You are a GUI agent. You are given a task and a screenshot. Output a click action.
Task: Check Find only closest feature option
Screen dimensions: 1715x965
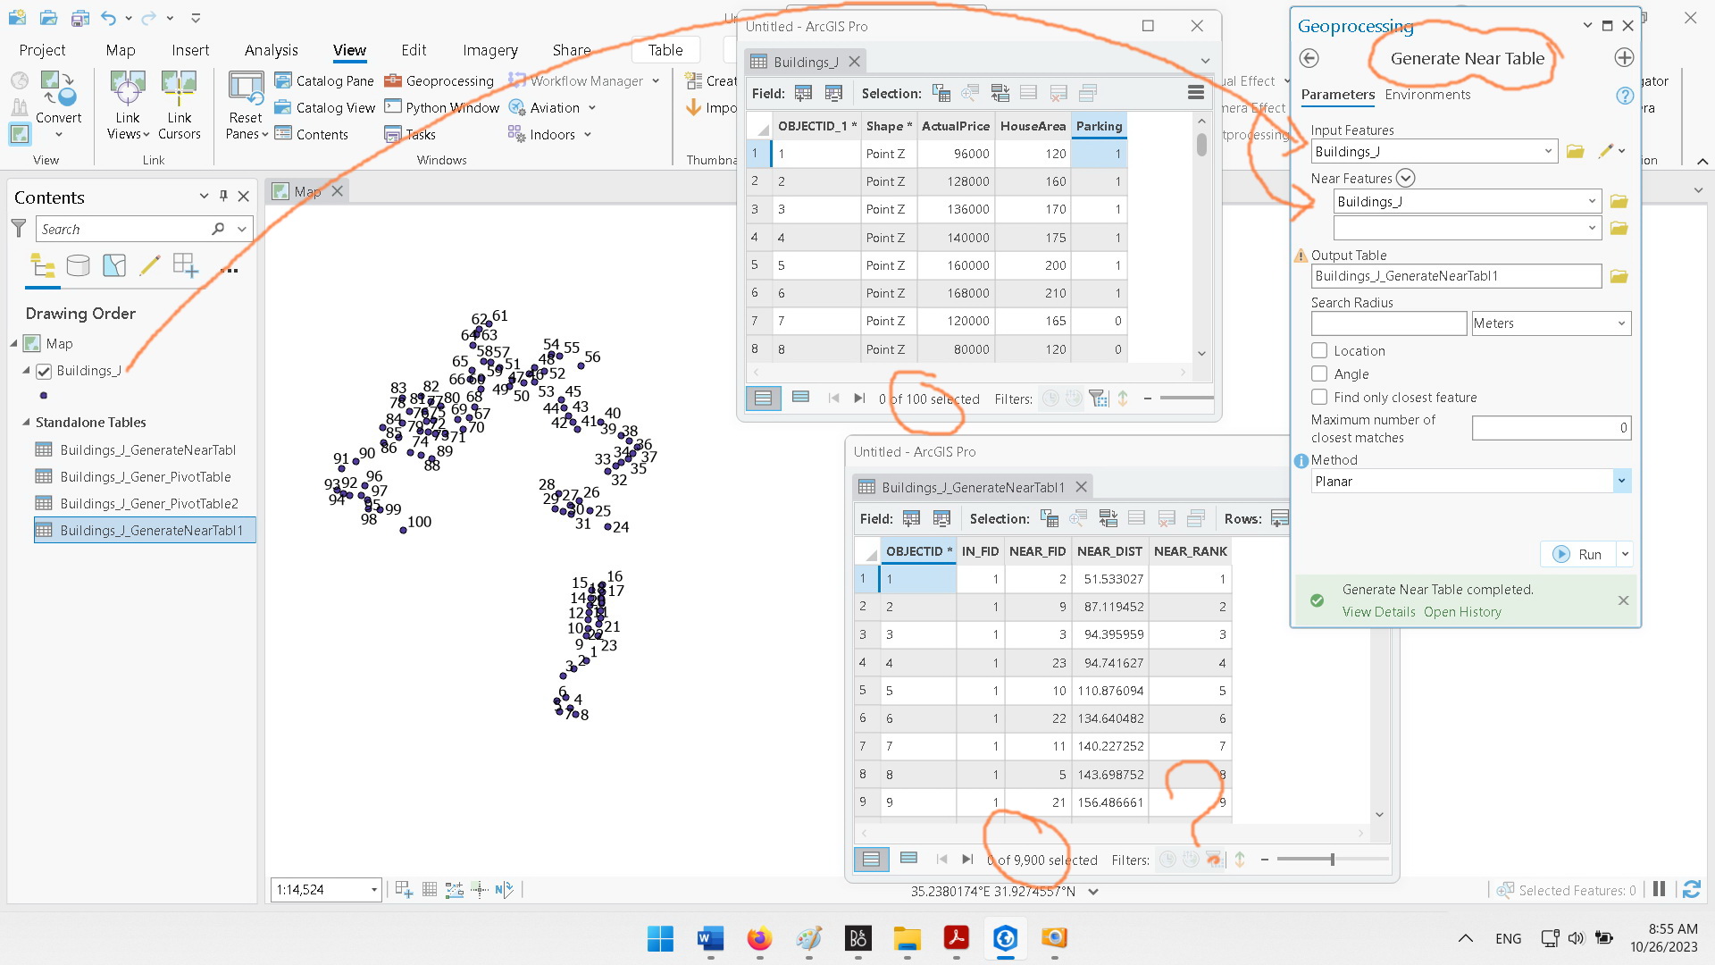tap(1319, 397)
